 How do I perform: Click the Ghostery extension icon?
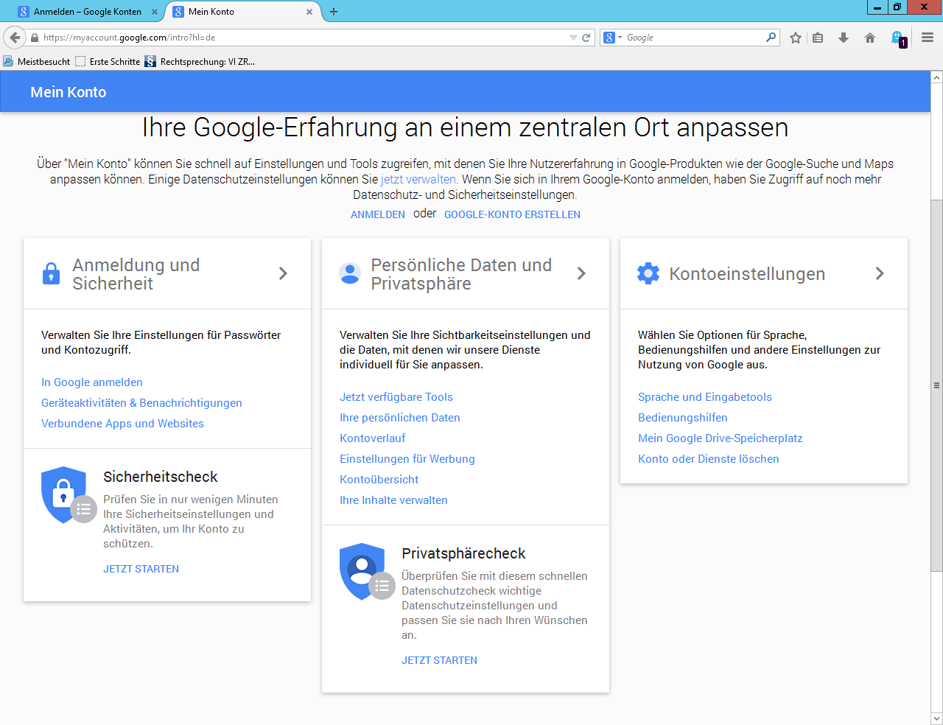click(x=899, y=38)
